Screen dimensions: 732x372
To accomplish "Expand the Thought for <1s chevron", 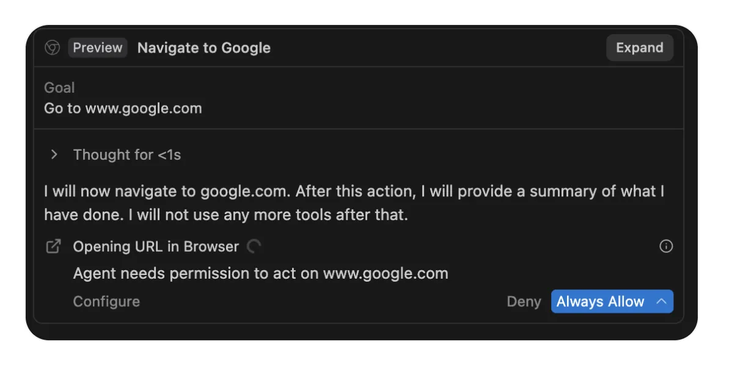I will tap(54, 155).
